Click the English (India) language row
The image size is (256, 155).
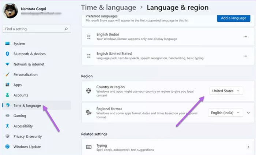point(168,37)
